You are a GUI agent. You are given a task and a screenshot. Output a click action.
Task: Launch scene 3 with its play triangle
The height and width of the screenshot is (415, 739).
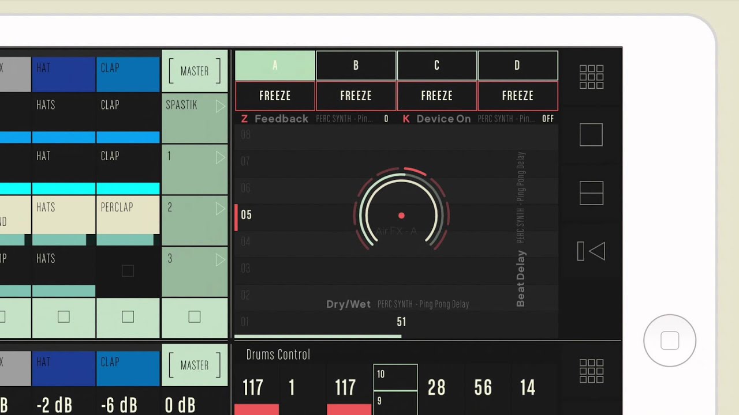point(220,260)
